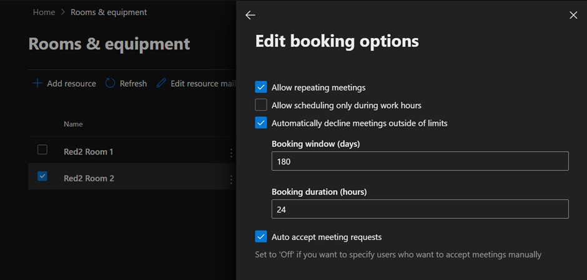Click the Home breadcrumb link
The width and height of the screenshot is (587, 280).
44,12
